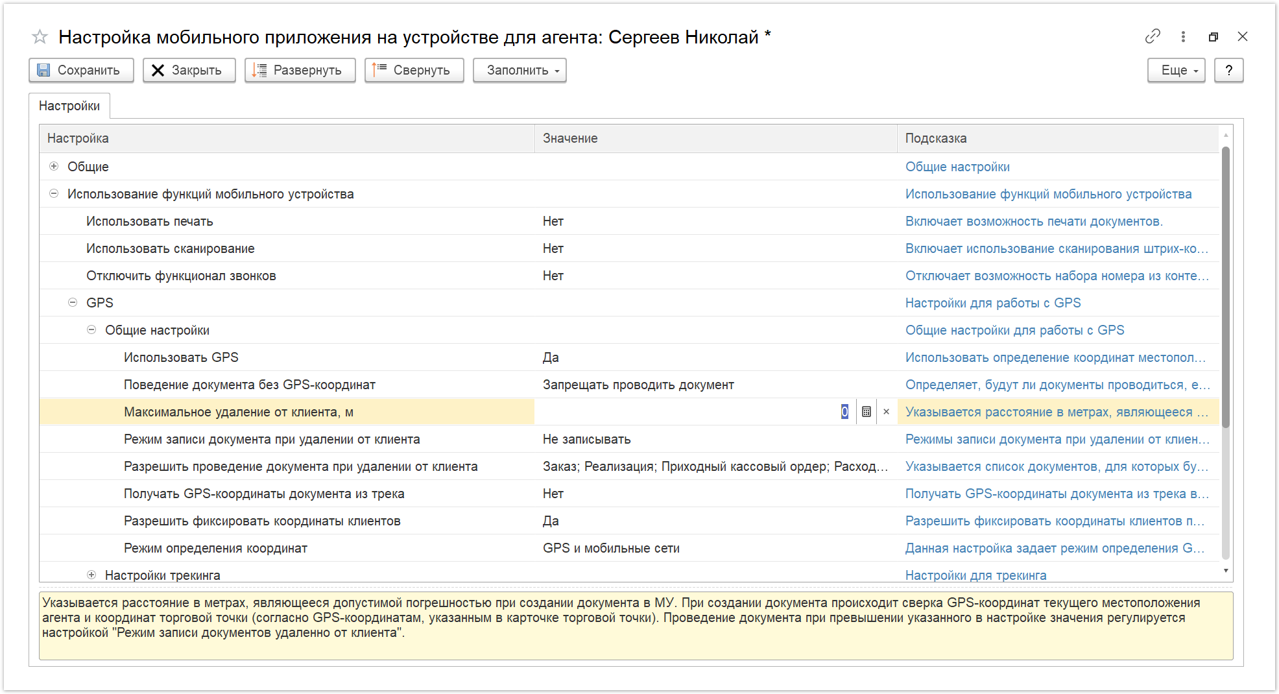
Task: Expand the Общие group
Action: [x=54, y=166]
